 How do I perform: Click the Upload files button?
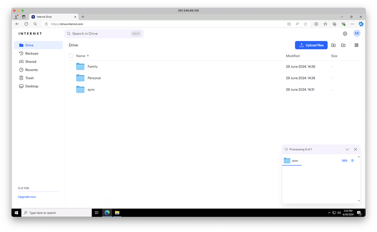tap(311, 45)
